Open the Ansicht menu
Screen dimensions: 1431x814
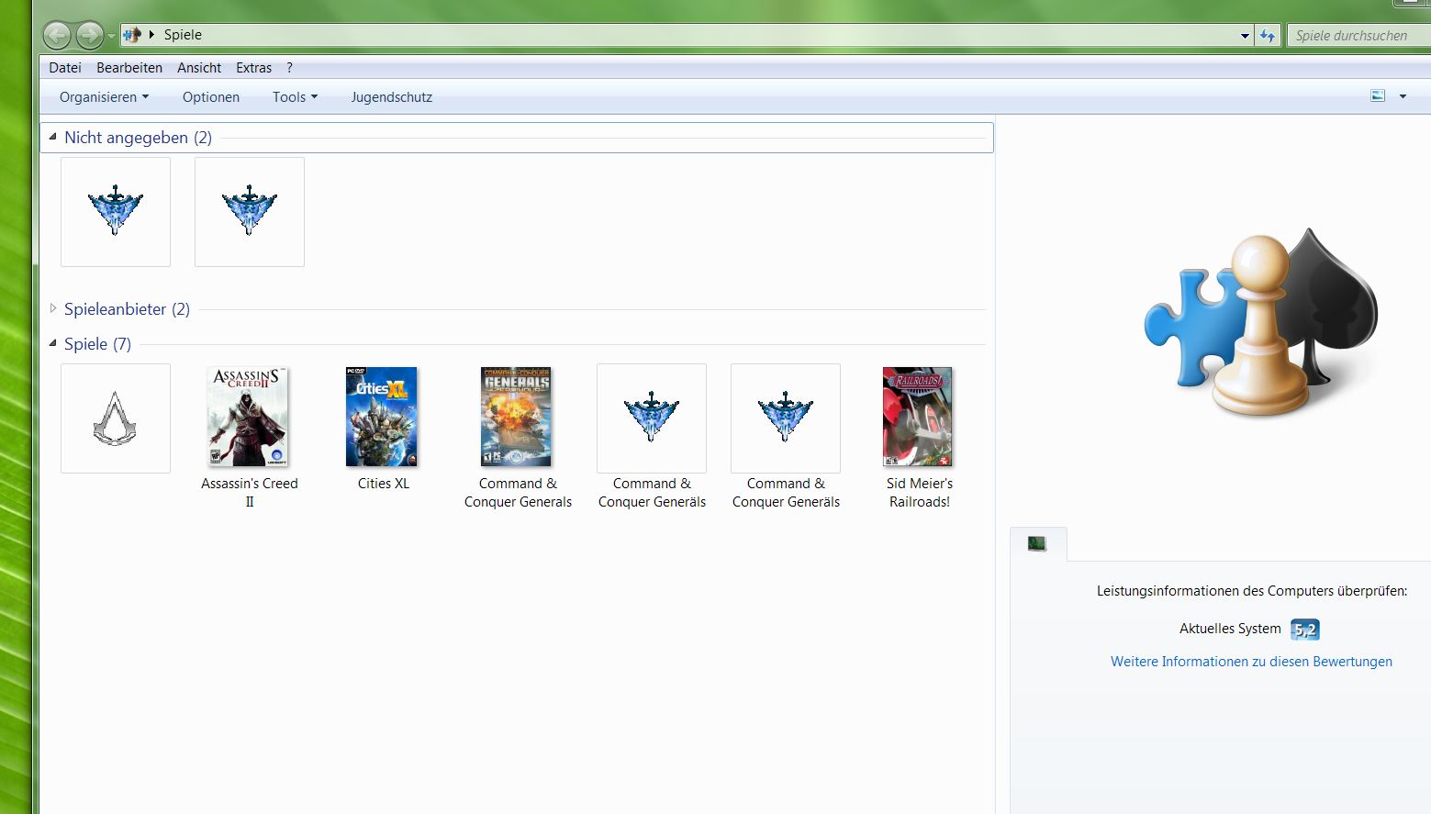[x=199, y=68]
